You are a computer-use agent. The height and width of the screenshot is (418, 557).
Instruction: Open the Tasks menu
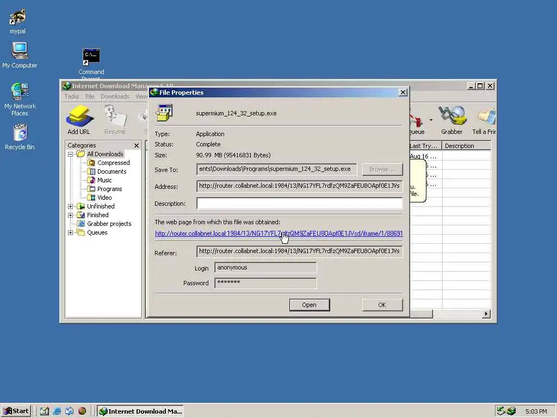click(72, 96)
